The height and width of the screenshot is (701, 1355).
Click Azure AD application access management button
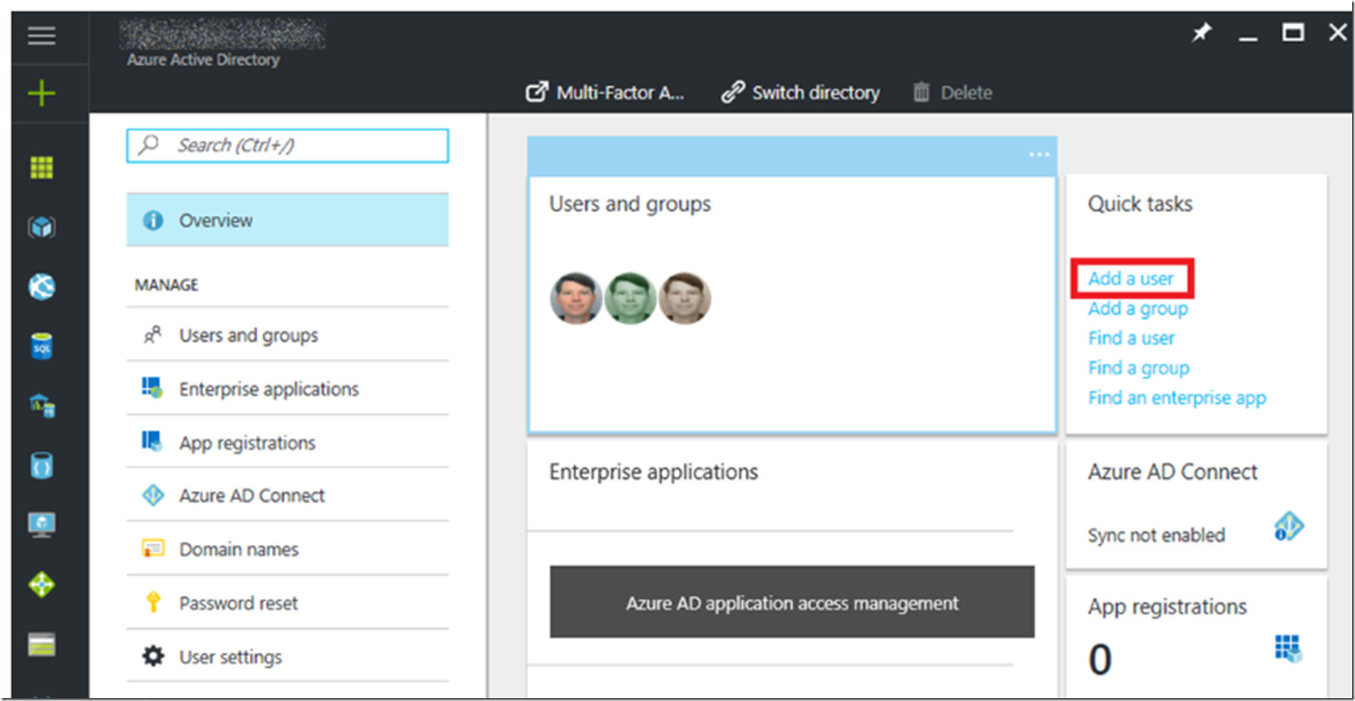tap(792, 602)
